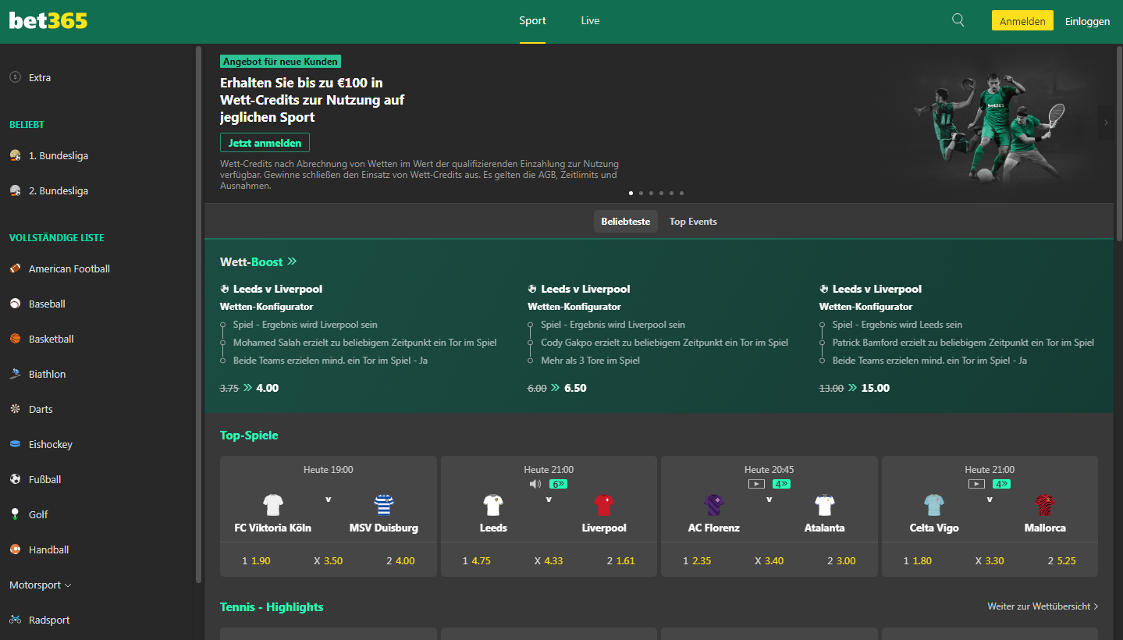Image resolution: width=1123 pixels, height=640 pixels.
Task: Click the Top-Spiele heading
Action: click(x=249, y=436)
